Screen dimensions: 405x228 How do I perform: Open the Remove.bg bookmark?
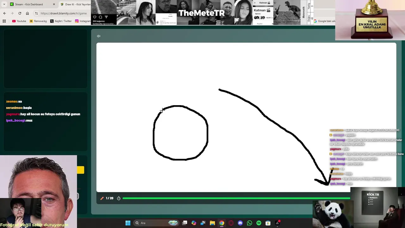click(38, 21)
